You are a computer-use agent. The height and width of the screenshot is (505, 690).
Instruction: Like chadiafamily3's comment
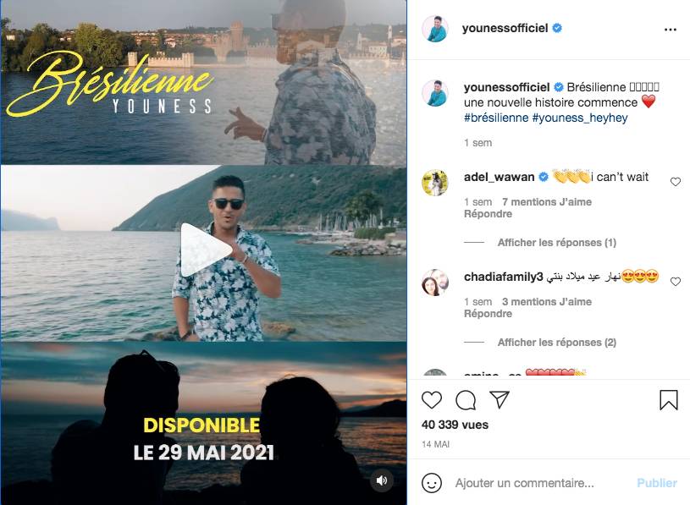coord(676,282)
